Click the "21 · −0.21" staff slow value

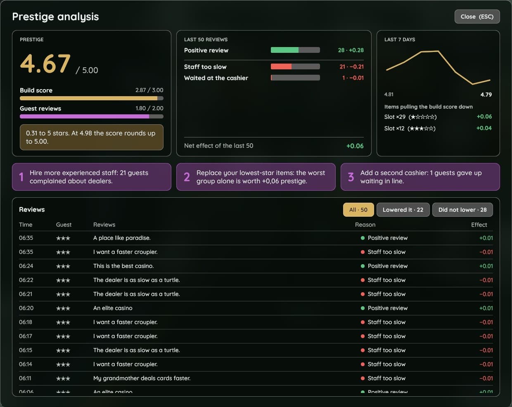click(352, 66)
